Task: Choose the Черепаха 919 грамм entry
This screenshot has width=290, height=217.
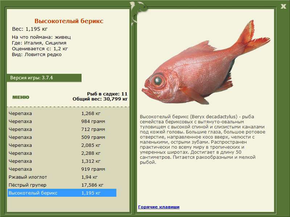Action: pyautogui.click(x=62, y=169)
